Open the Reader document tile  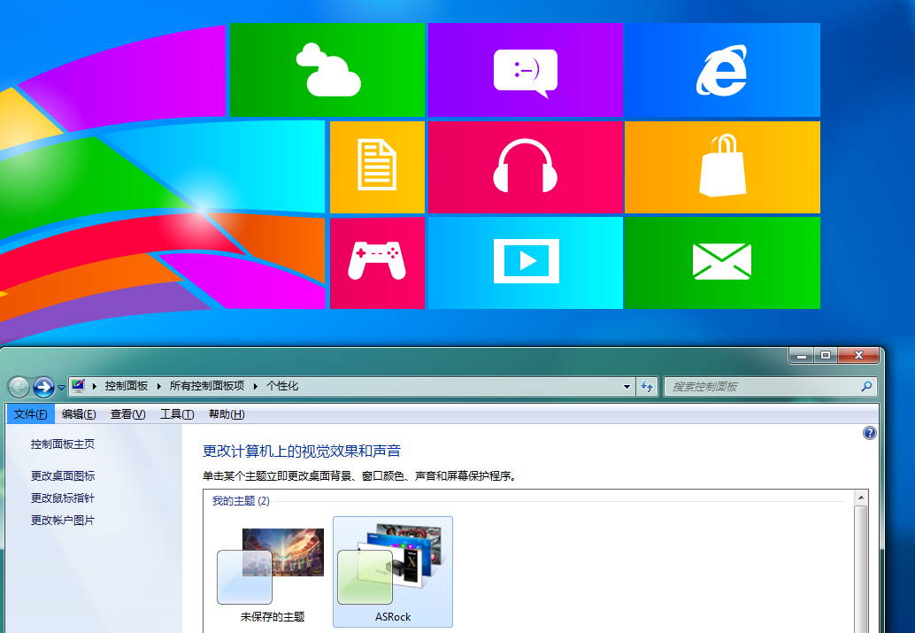point(378,166)
